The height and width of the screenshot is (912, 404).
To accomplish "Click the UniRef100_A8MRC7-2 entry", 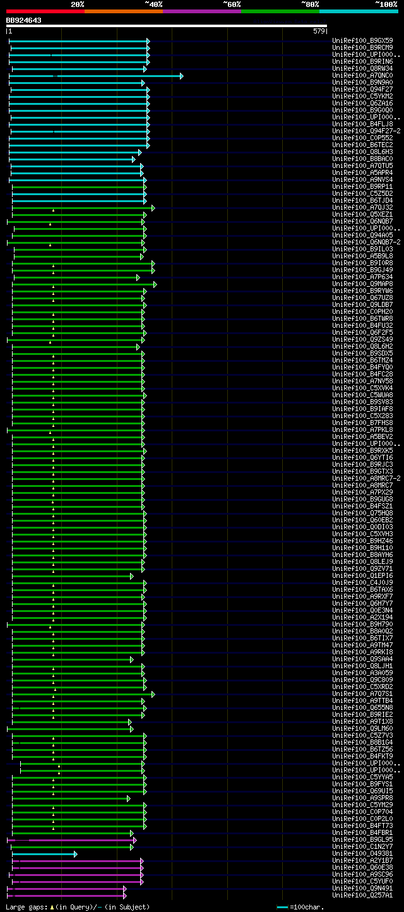I will click(367, 478).
